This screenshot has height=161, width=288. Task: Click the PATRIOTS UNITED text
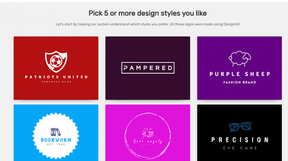(56, 77)
